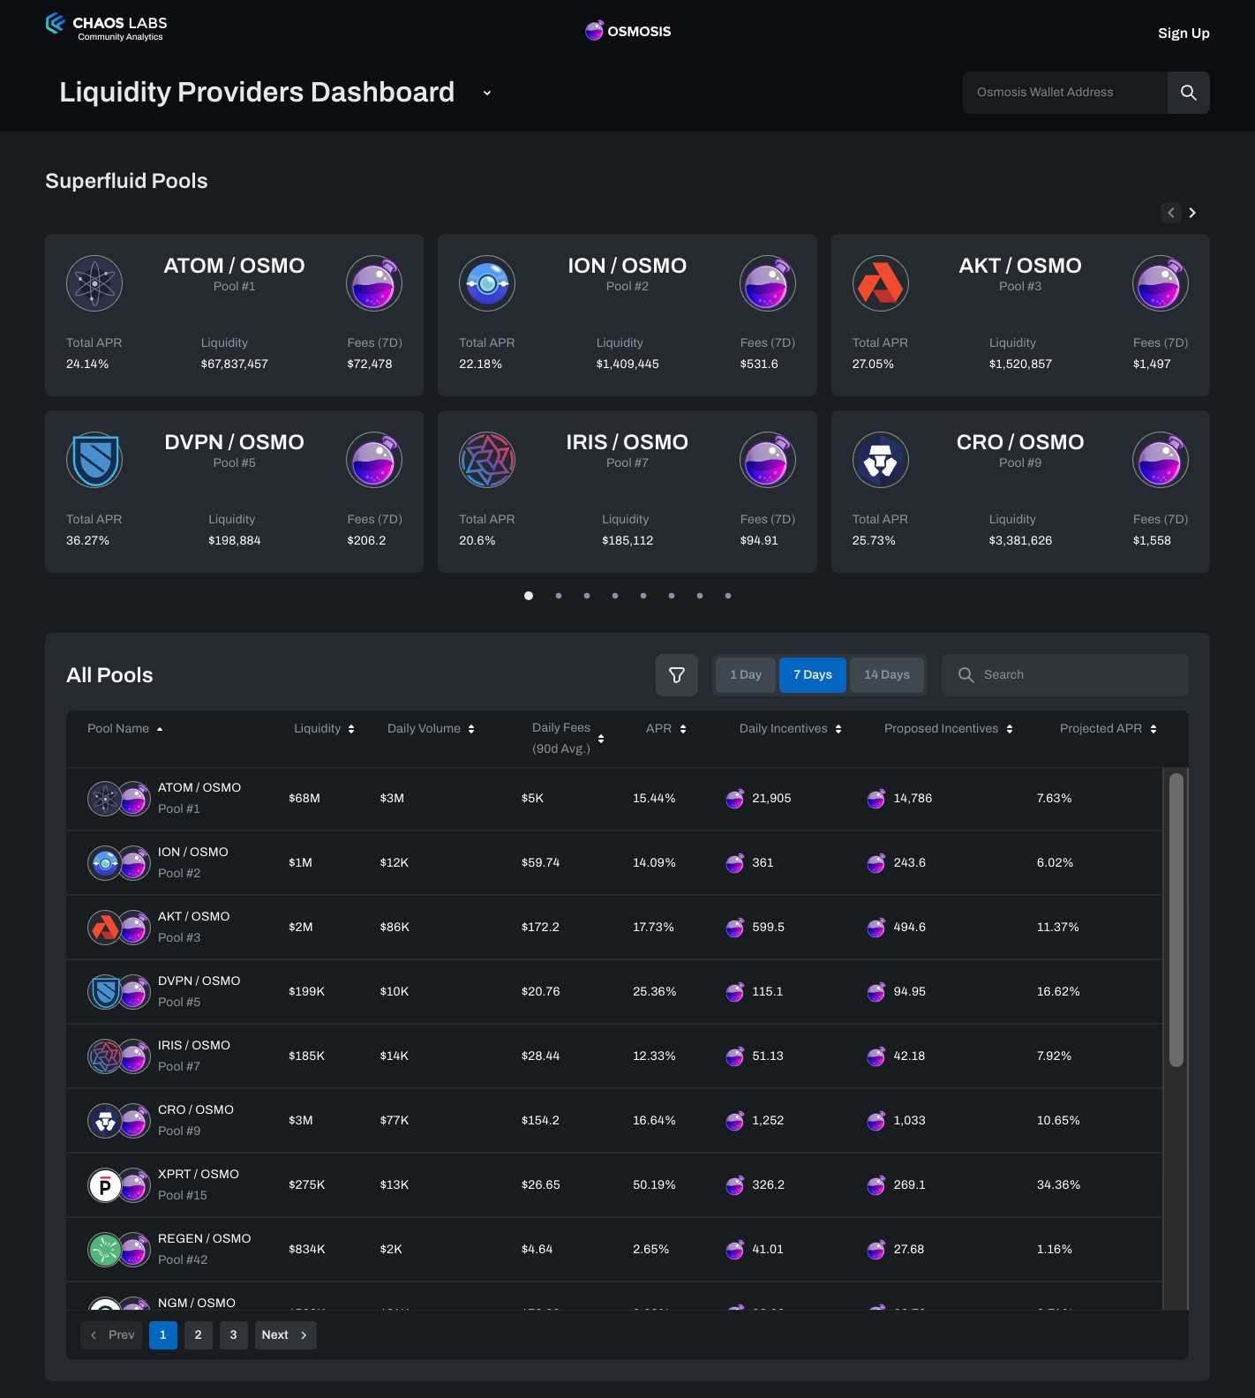Select the 14 Days time range
Image resolution: width=1255 pixels, height=1398 pixels.
[887, 675]
